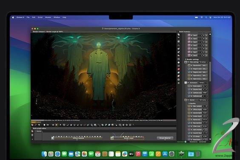Image resolution: width=240 pixels, height=160 pixels.
Task: Expand the Resolution row
Action: pyautogui.click(x=191, y=66)
